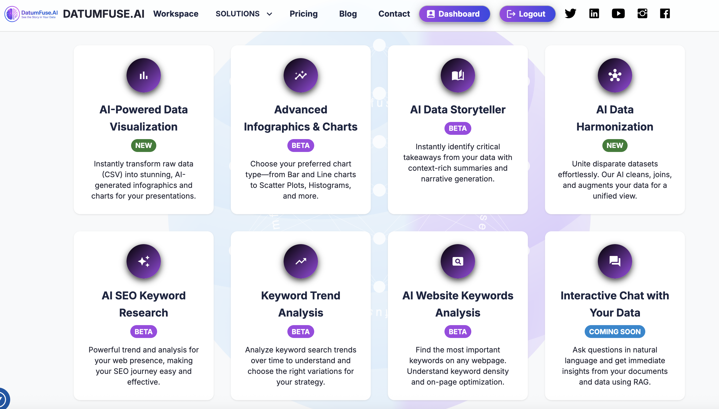The image size is (719, 409).
Task: Open the Facebook social icon
Action: click(665, 13)
